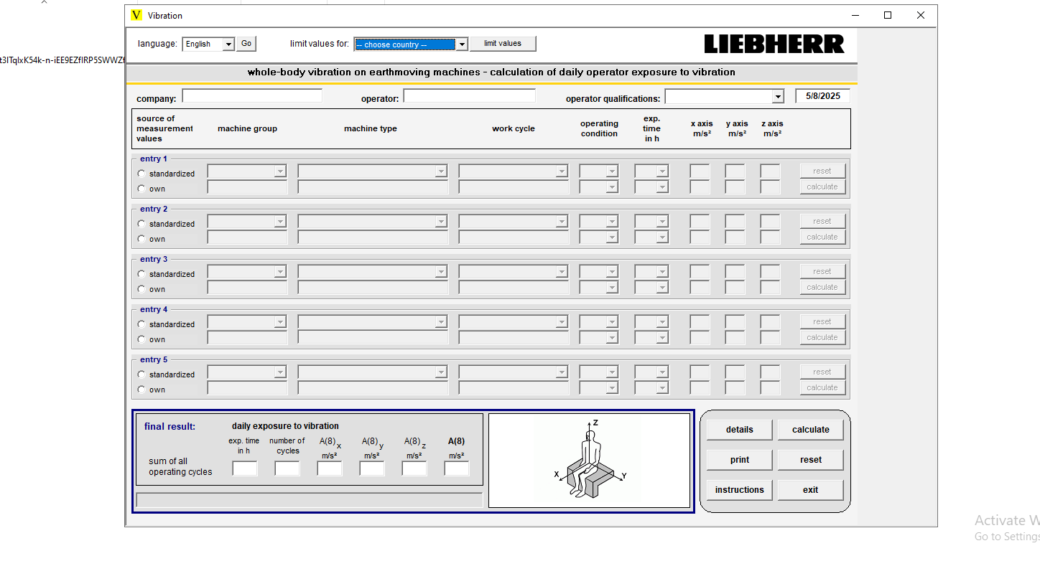Screen dimensions: 1040x561
Task: Close the Vibration window
Action: 921,15
